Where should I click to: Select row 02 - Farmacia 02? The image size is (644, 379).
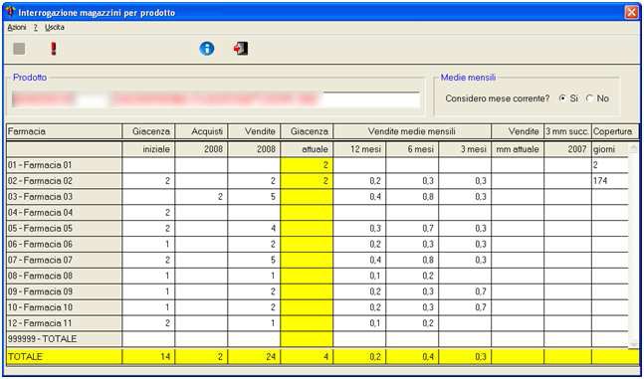(64, 181)
